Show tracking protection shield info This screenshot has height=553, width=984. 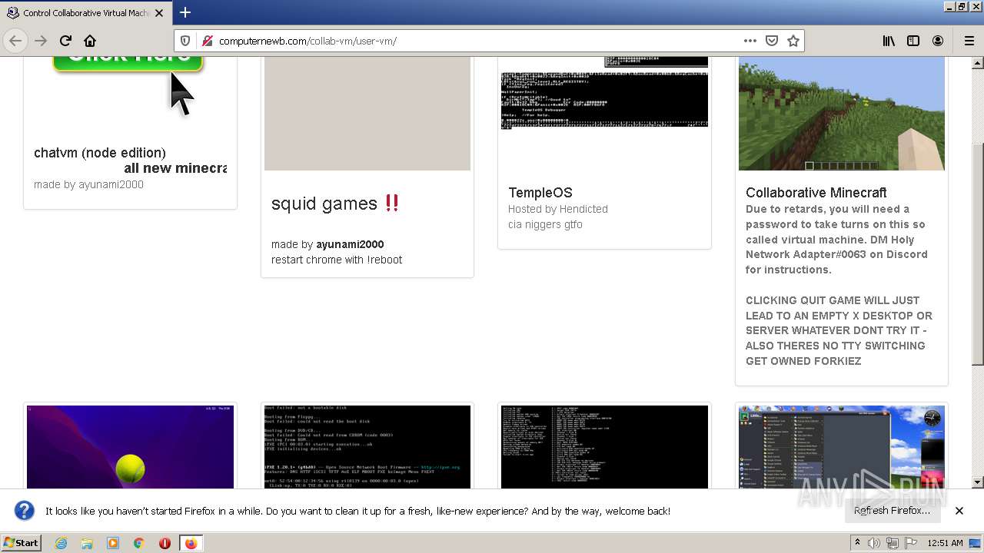point(185,41)
